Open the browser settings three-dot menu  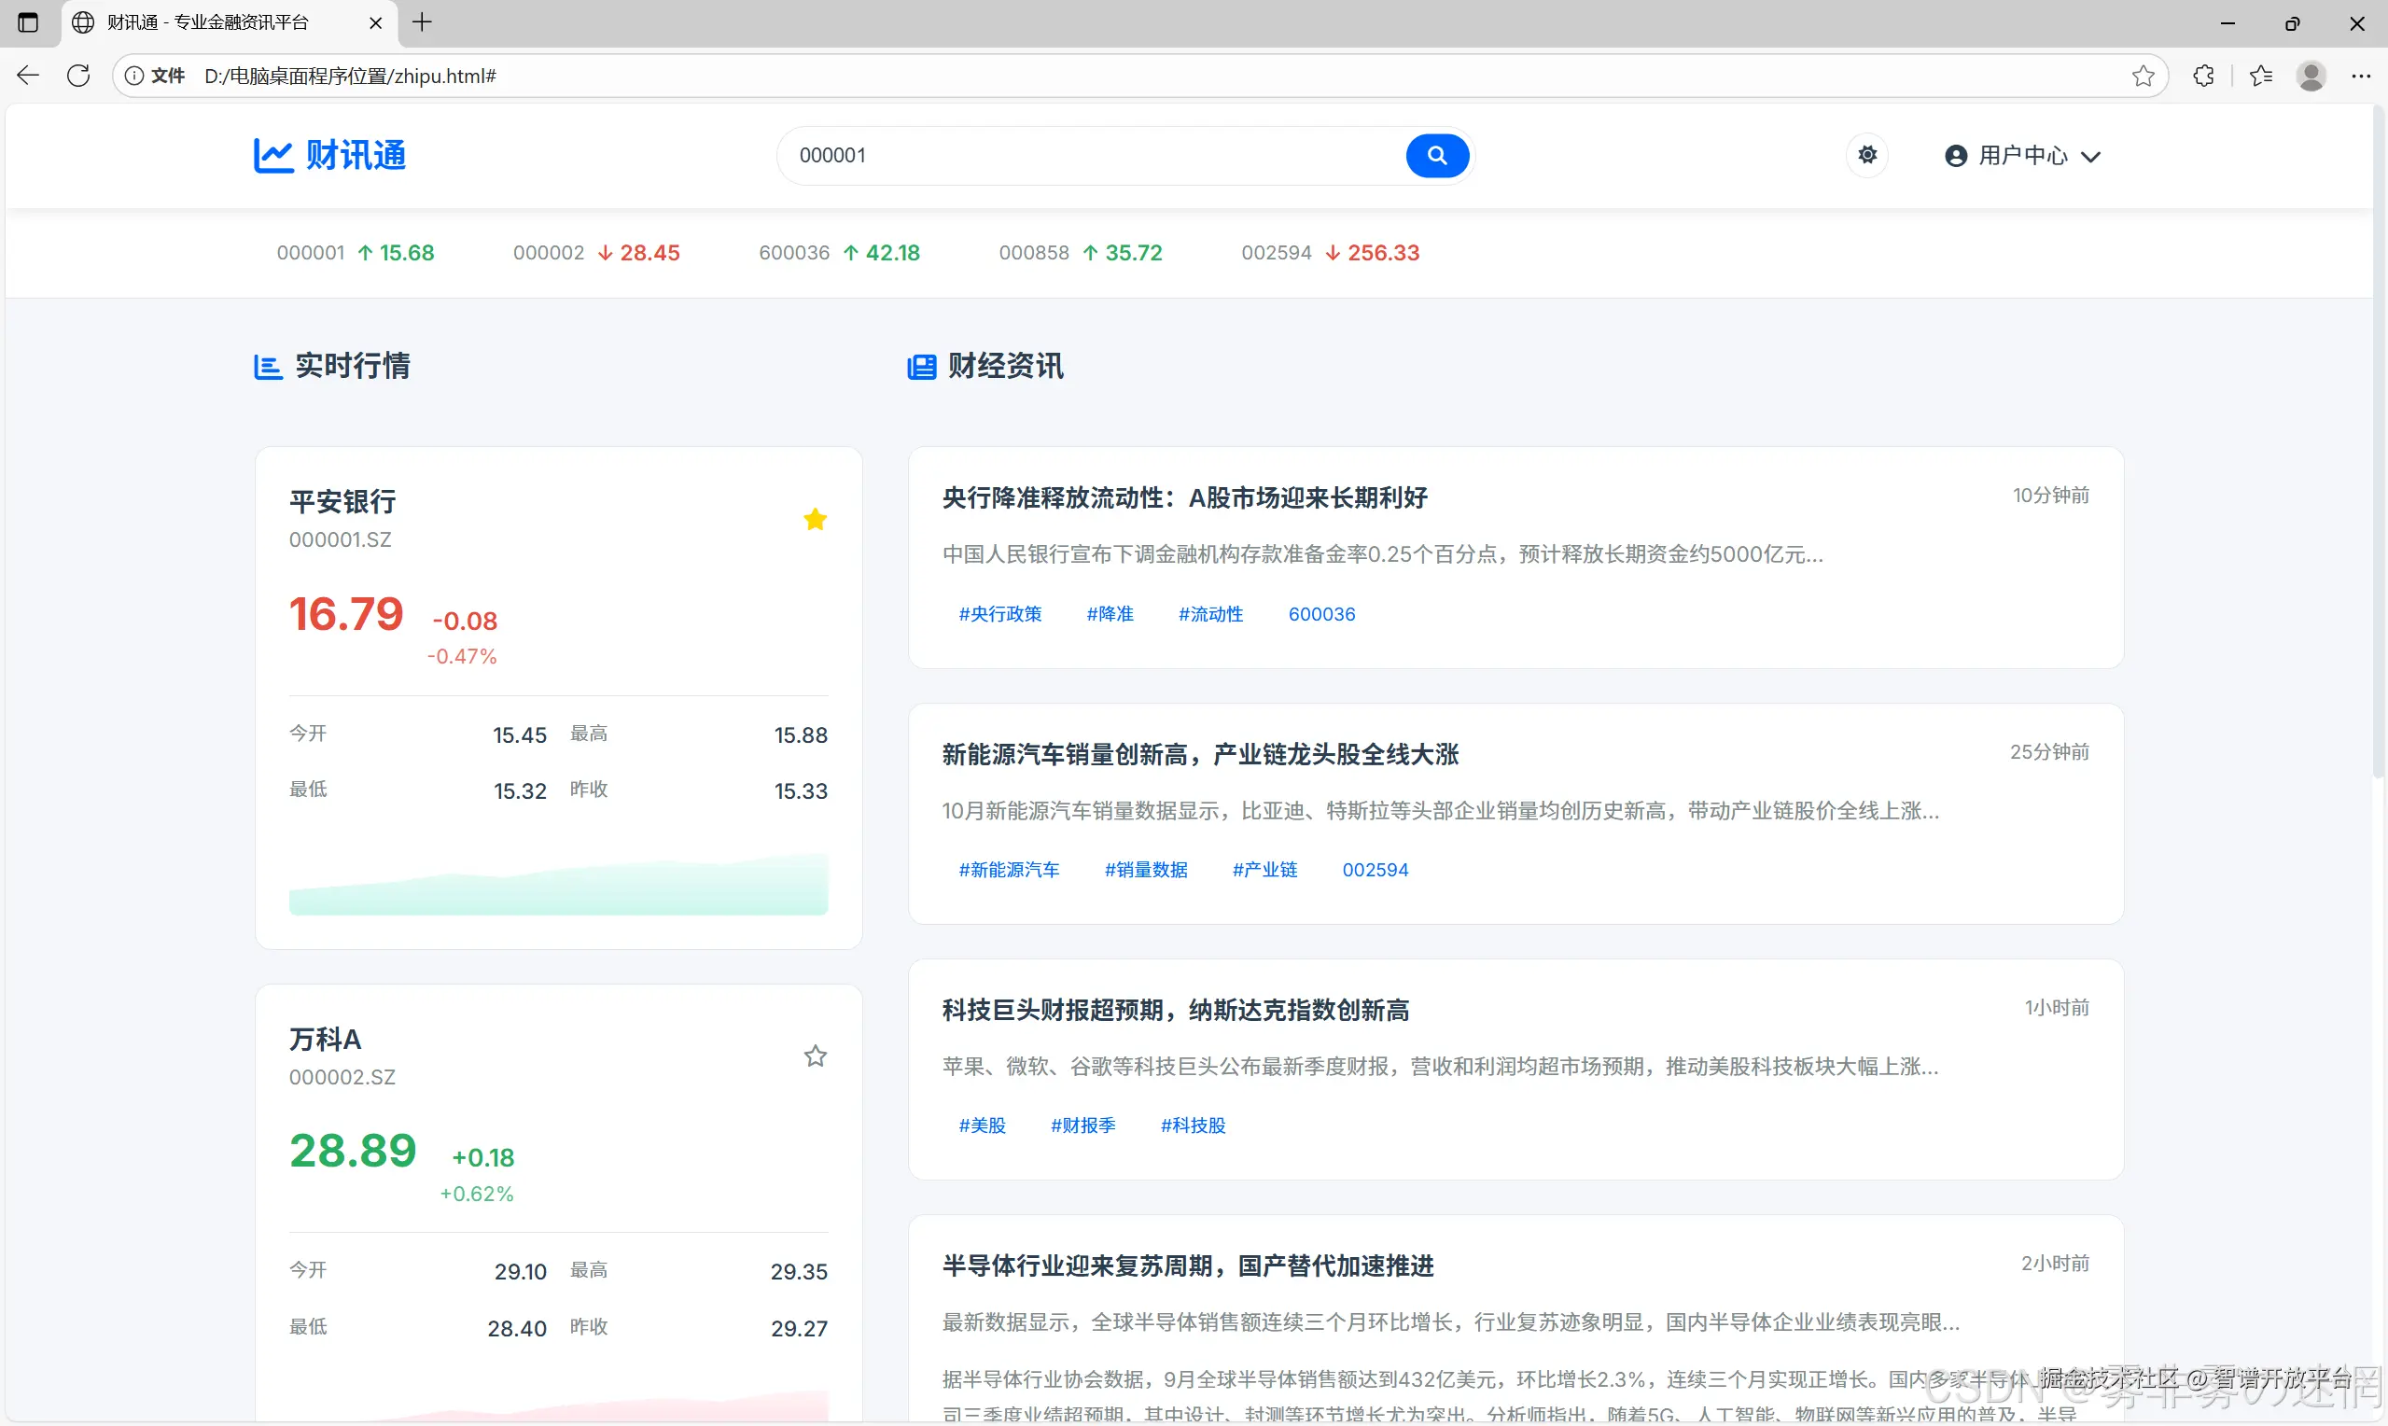pyautogui.click(x=2360, y=76)
